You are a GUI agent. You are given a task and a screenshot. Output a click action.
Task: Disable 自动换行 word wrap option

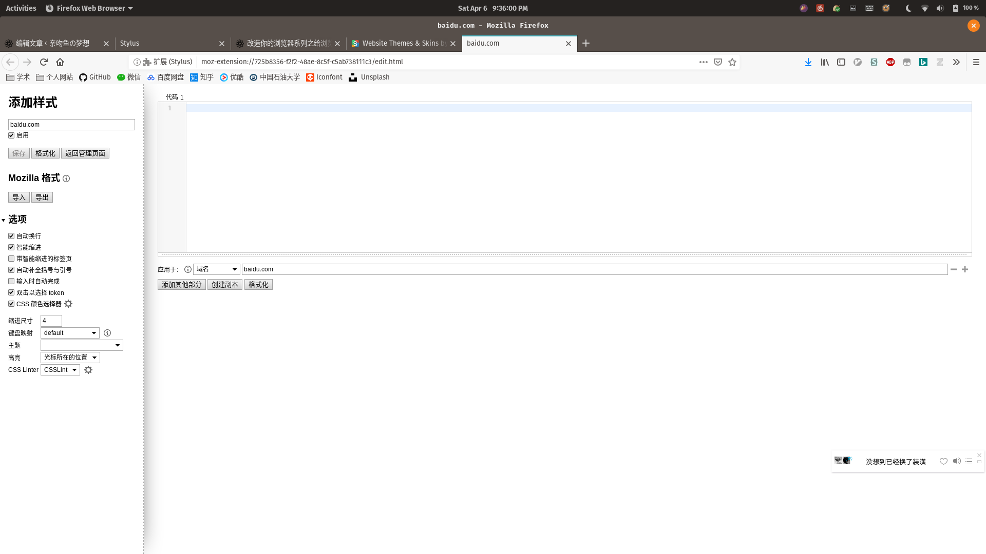(11, 236)
